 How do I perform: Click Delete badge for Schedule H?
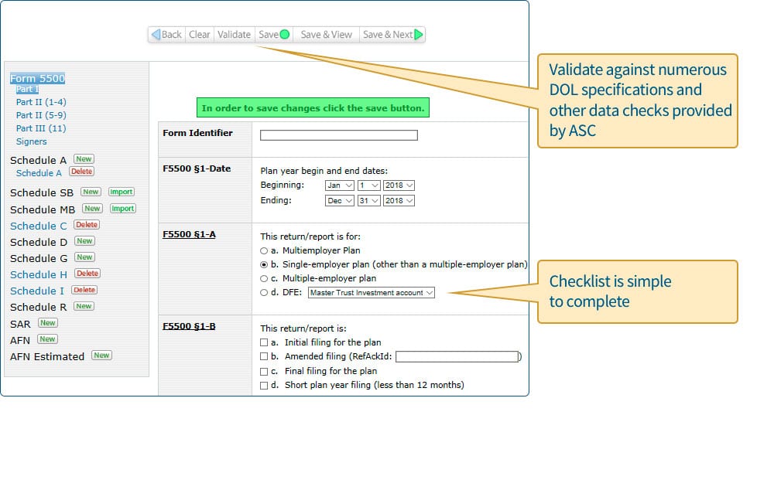tap(87, 273)
